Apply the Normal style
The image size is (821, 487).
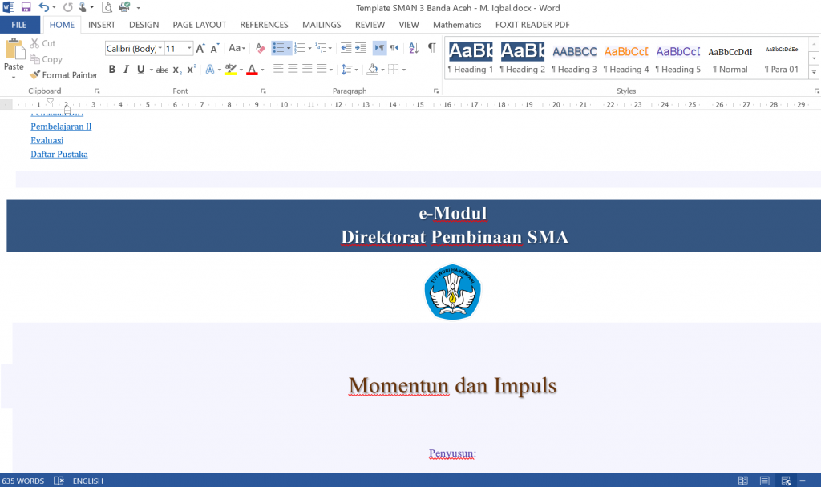coord(730,58)
